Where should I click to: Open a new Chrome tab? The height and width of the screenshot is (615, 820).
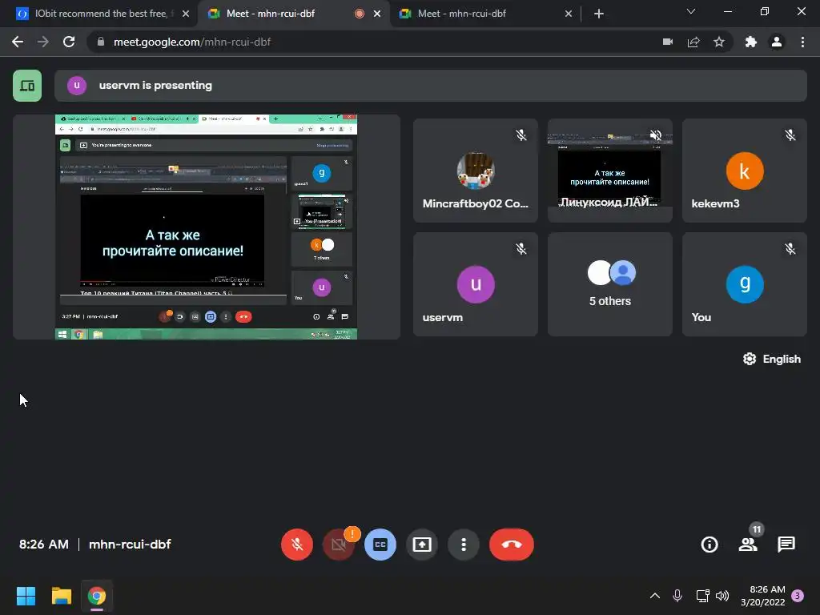[599, 14]
